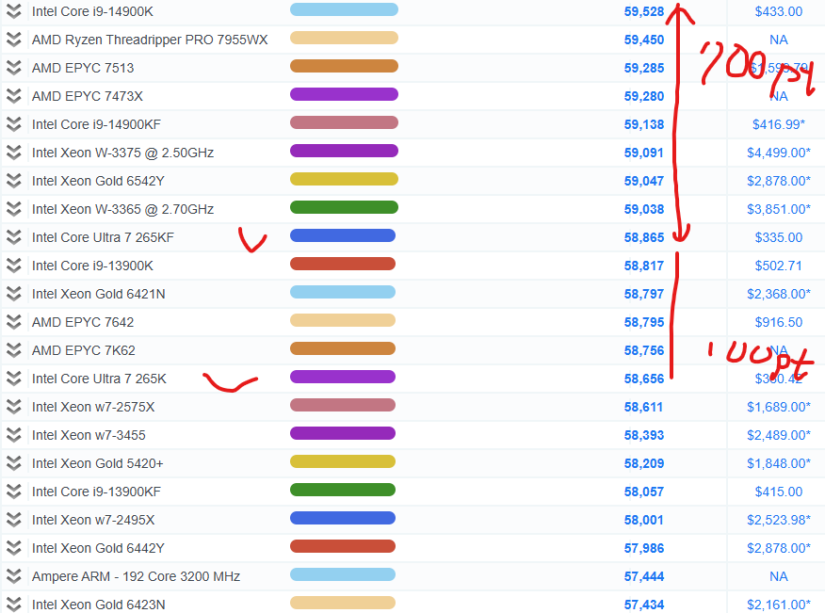
Task: Select the 58,865 score value
Action: (x=644, y=237)
